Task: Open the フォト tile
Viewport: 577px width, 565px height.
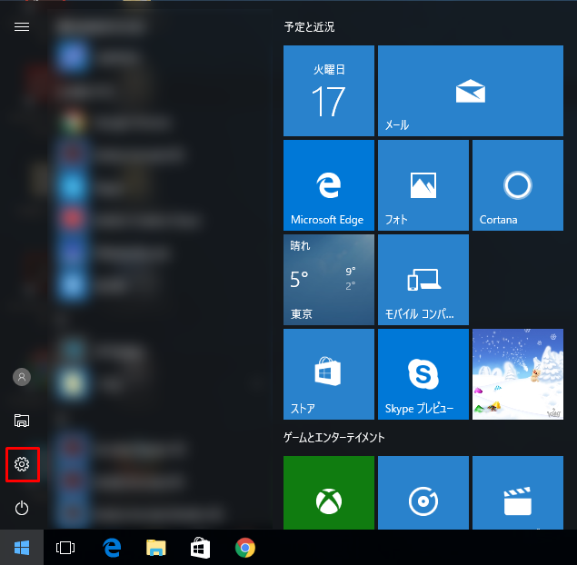Action: (x=423, y=185)
